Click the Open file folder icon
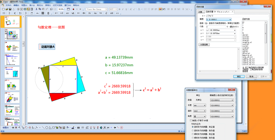 point(7,9)
